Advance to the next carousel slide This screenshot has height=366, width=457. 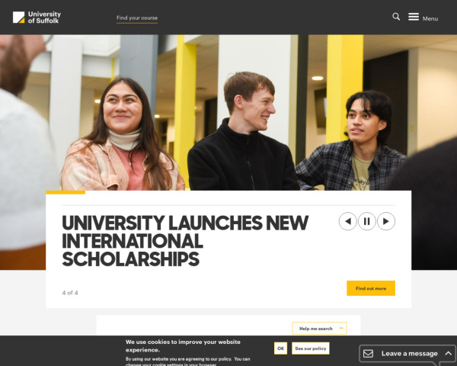[x=386, y=221]
